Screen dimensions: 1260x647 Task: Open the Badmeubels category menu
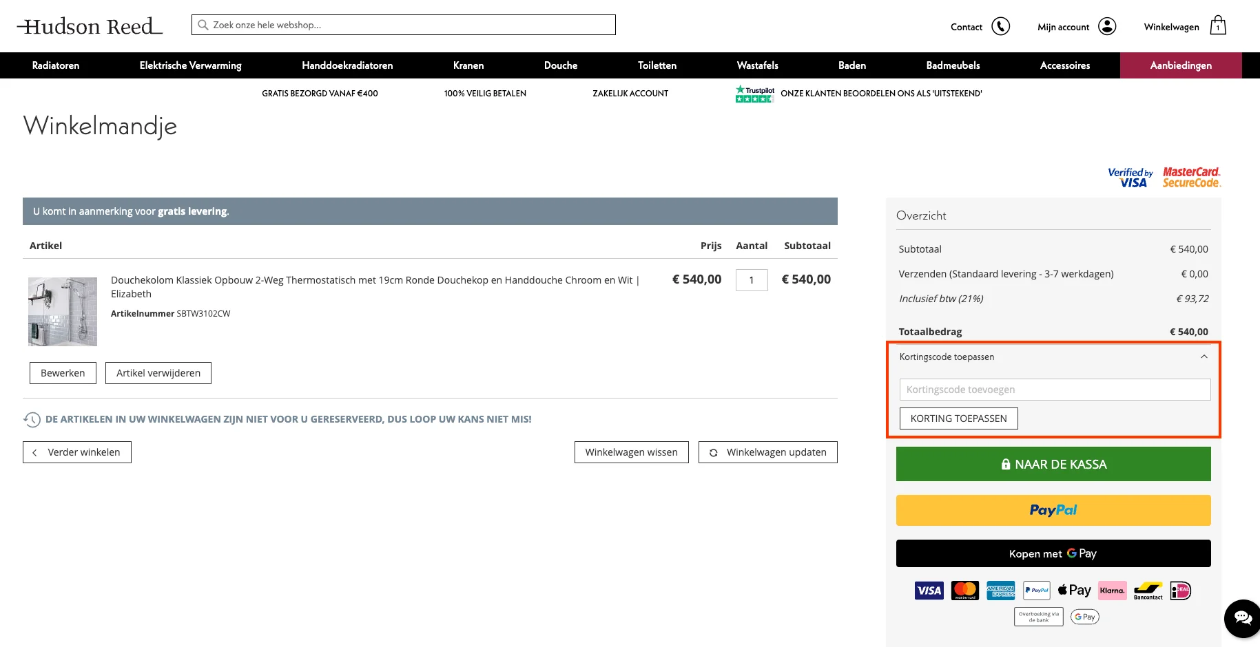point(953,65)
